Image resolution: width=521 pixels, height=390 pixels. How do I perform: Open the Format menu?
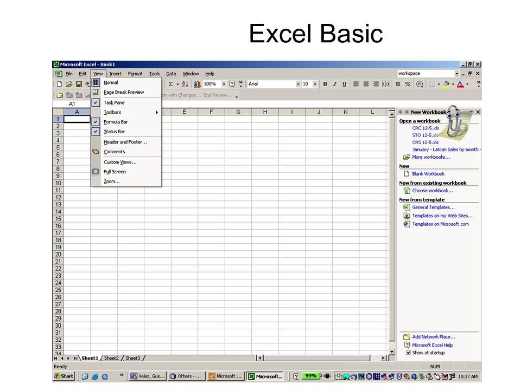[135, 74]
